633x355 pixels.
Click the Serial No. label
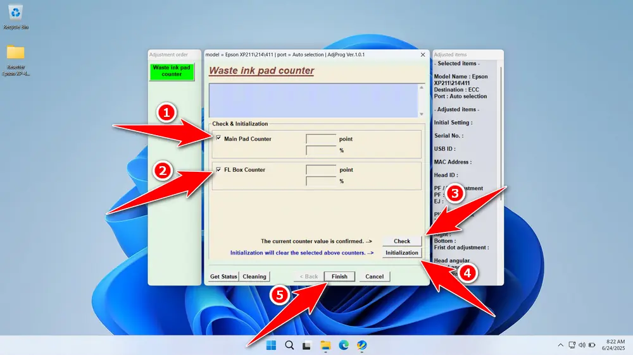pos(449,135)
